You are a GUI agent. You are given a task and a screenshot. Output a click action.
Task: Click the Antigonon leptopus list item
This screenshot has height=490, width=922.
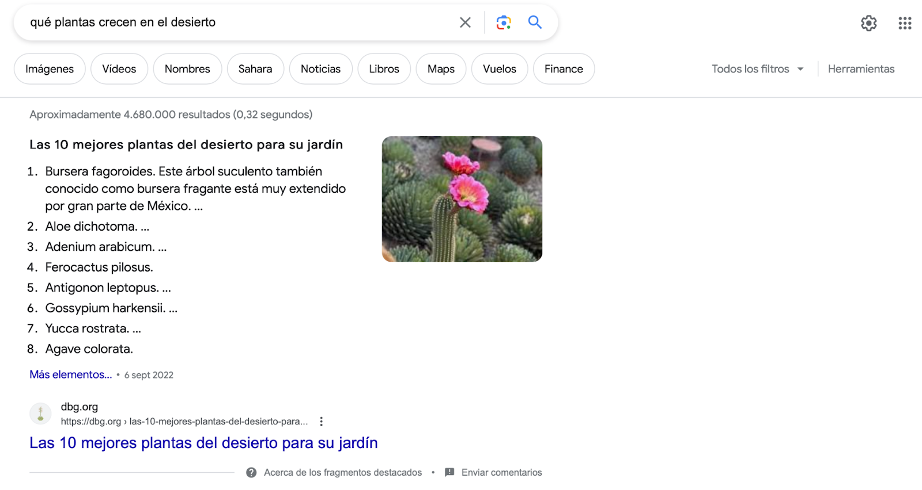pos(108,288)
